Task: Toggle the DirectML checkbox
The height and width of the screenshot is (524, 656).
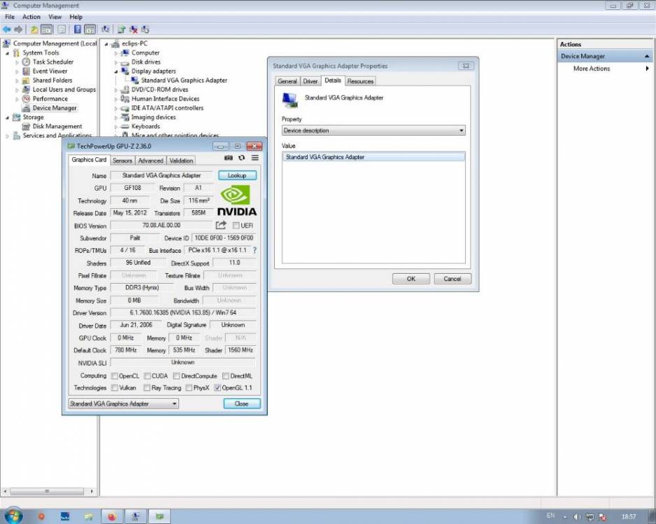Action: click(x=226, y=376)
